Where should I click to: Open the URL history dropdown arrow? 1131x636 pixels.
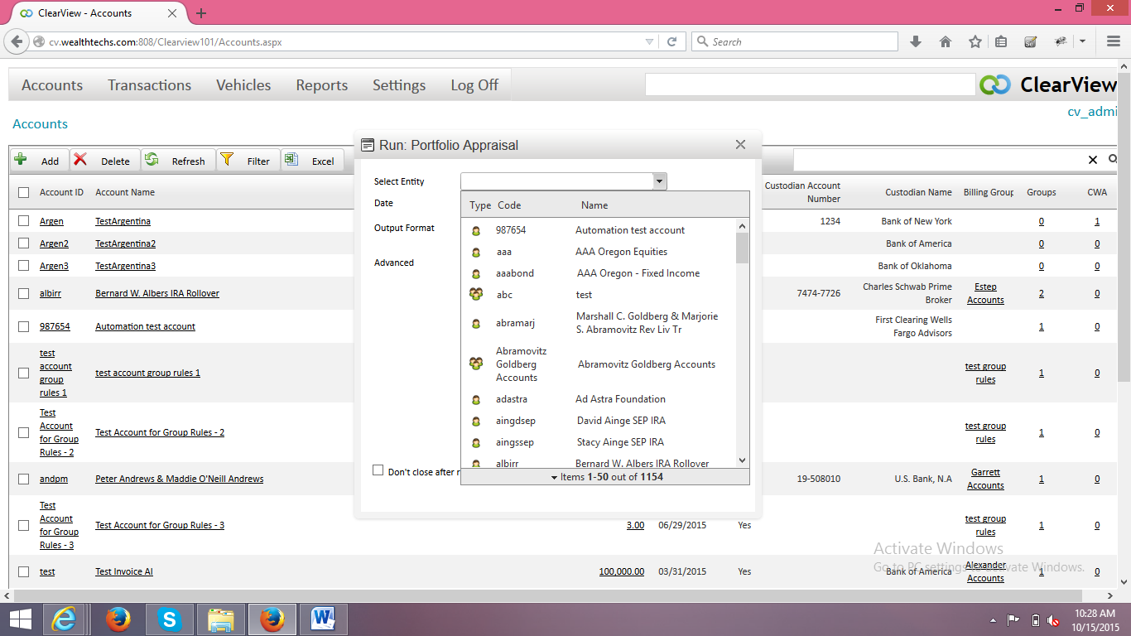pos(650,41)
